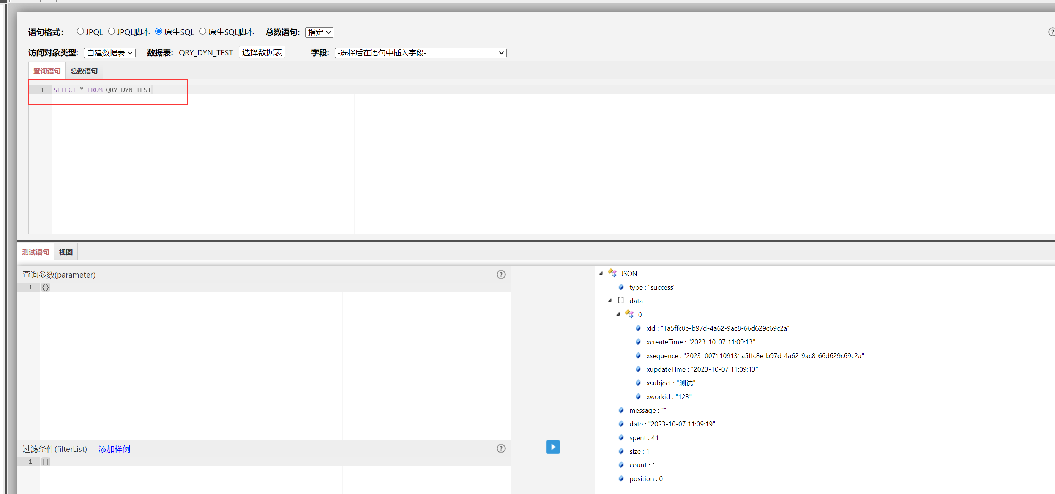The height and width of the screenshot is (494, 1055).
Task: Click object icon of item 0
Action: coord(629,314)
